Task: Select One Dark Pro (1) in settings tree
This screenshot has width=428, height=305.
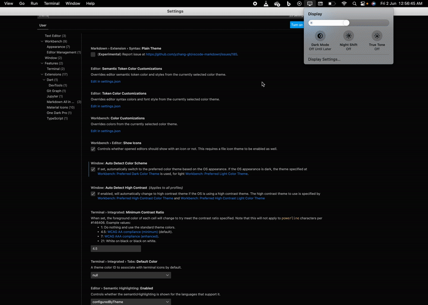Action: pos(59,113)
